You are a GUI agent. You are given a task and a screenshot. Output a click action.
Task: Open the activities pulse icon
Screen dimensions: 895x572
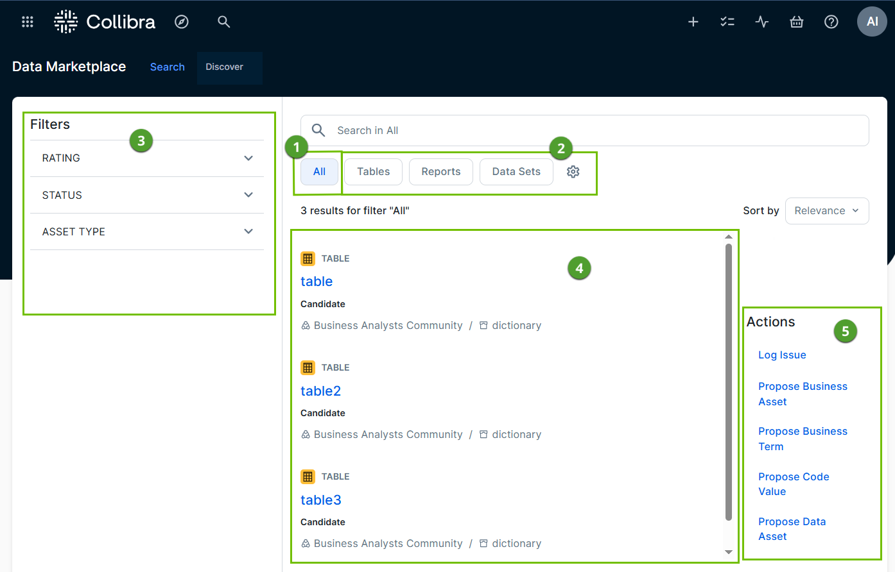762,22
